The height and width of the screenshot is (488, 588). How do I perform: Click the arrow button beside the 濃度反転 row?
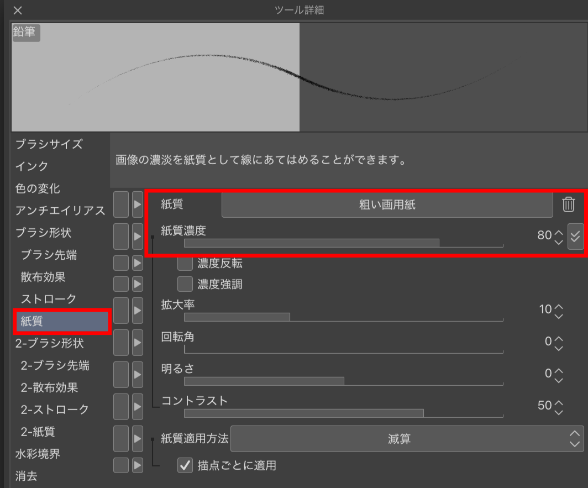[x=137, y=263]
